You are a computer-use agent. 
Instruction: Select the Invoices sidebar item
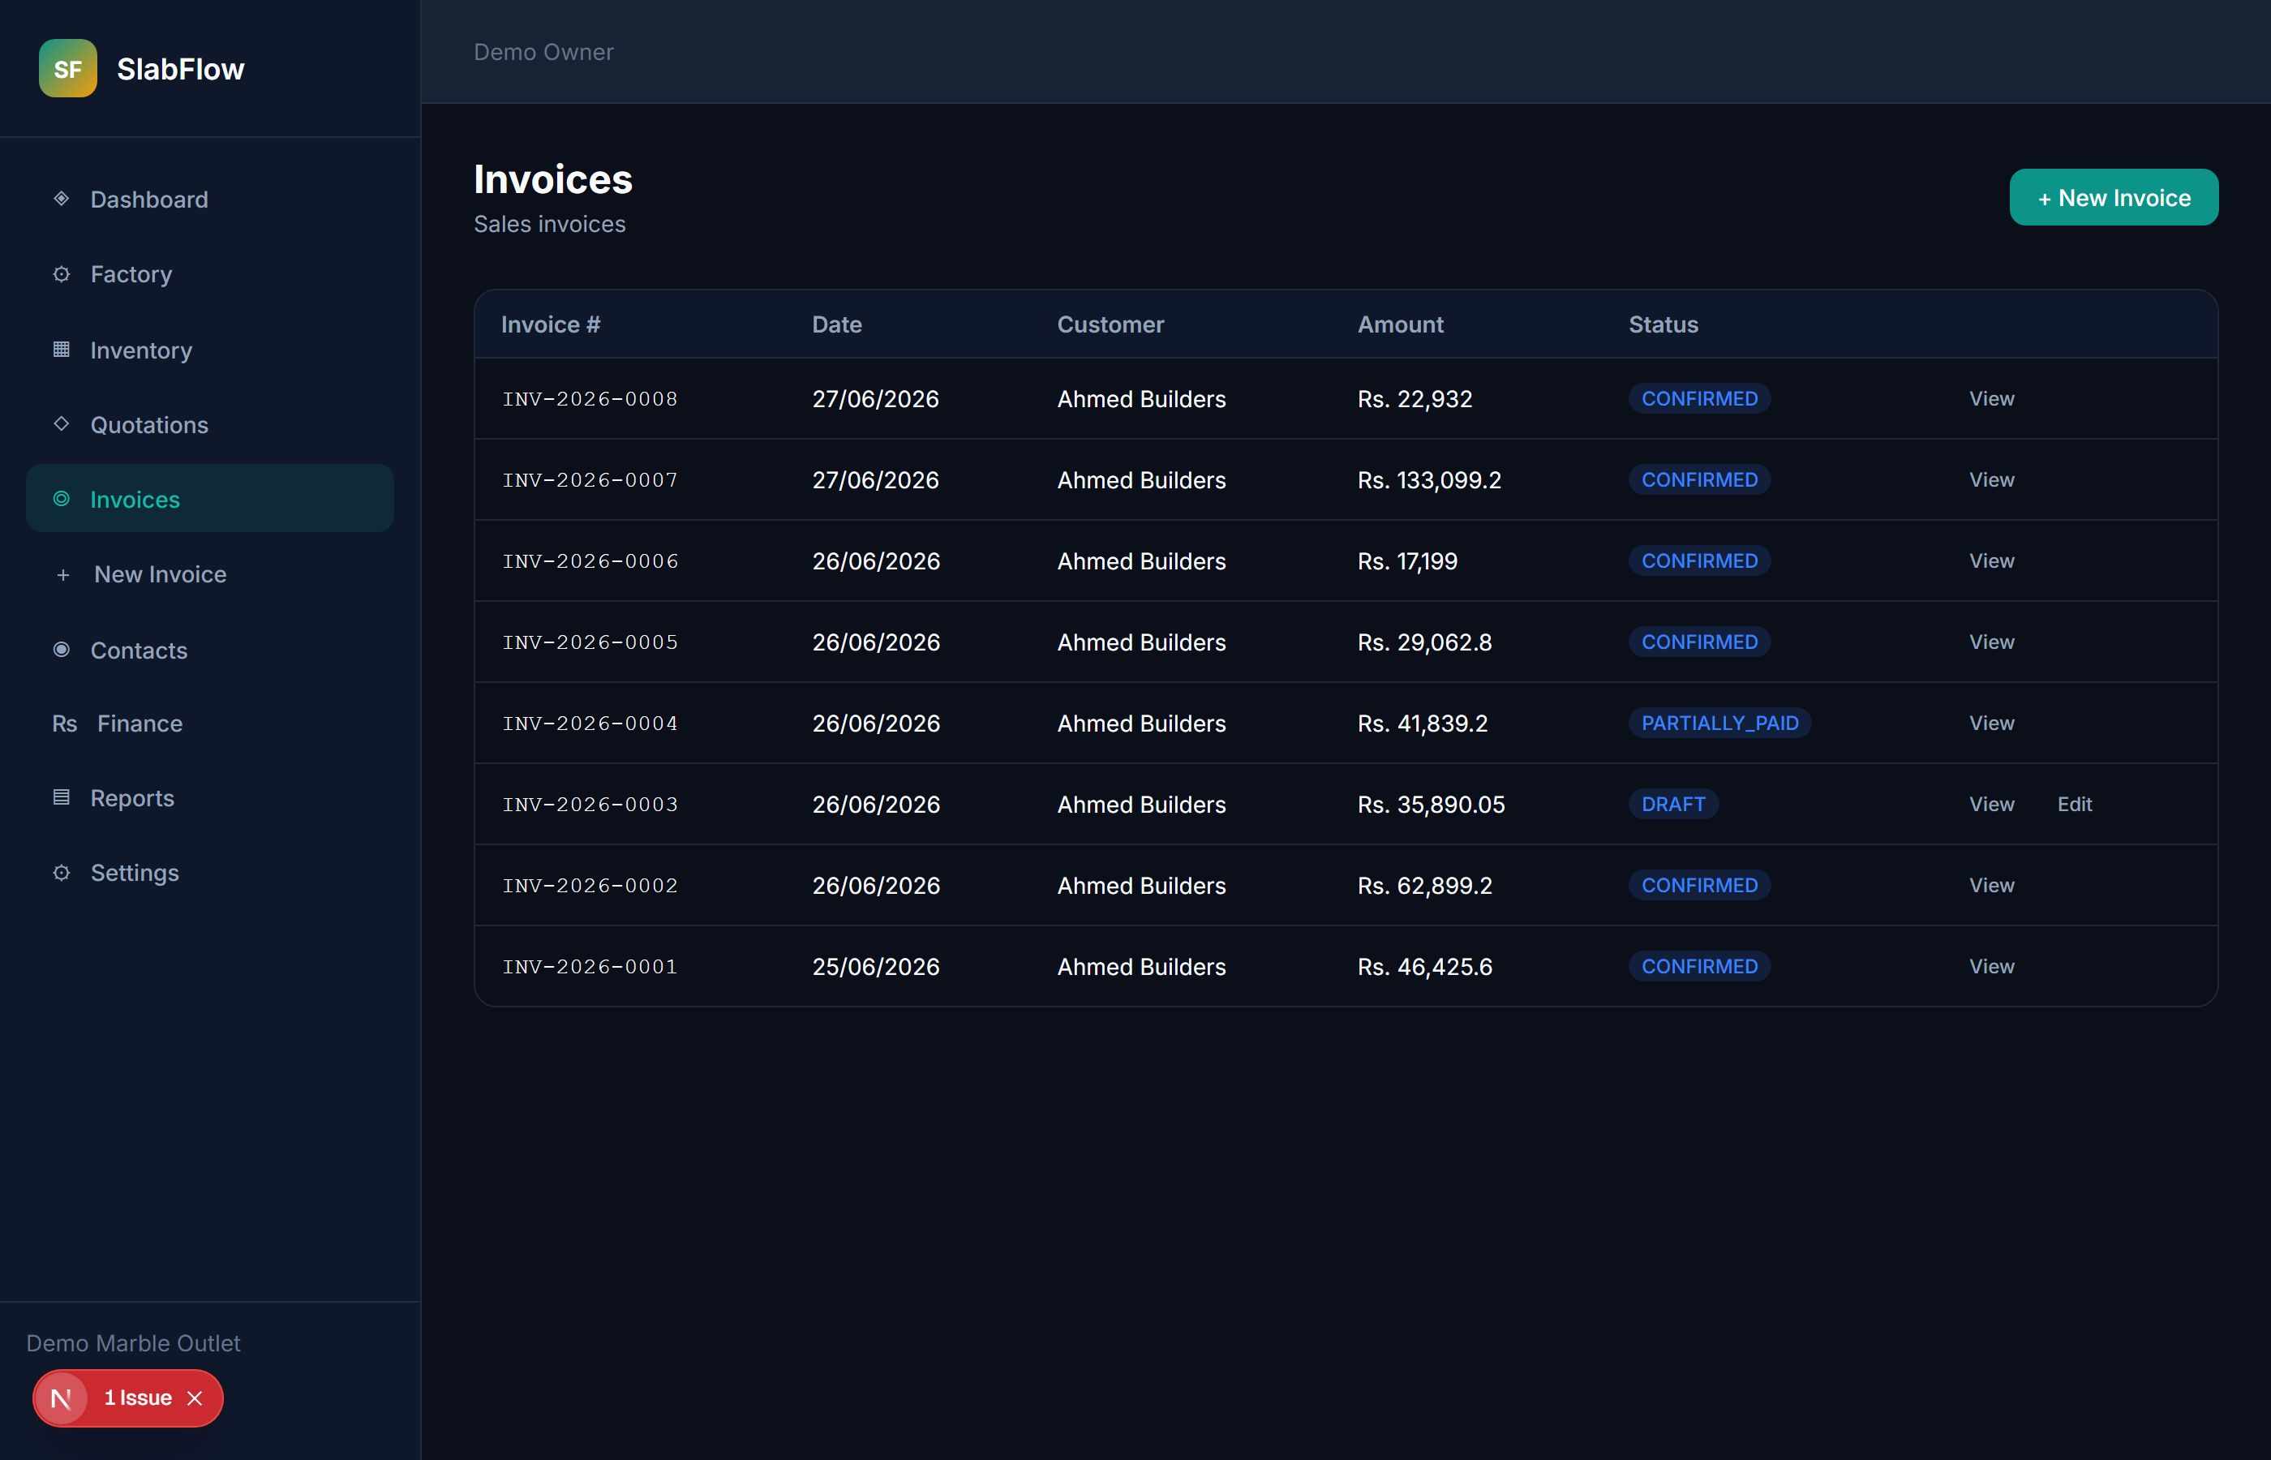[x=209, y=499]
